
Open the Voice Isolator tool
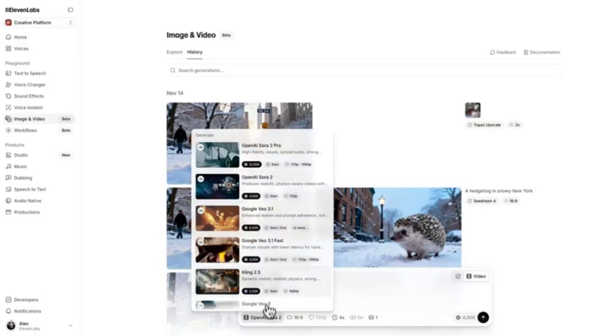tap(28, 107)
